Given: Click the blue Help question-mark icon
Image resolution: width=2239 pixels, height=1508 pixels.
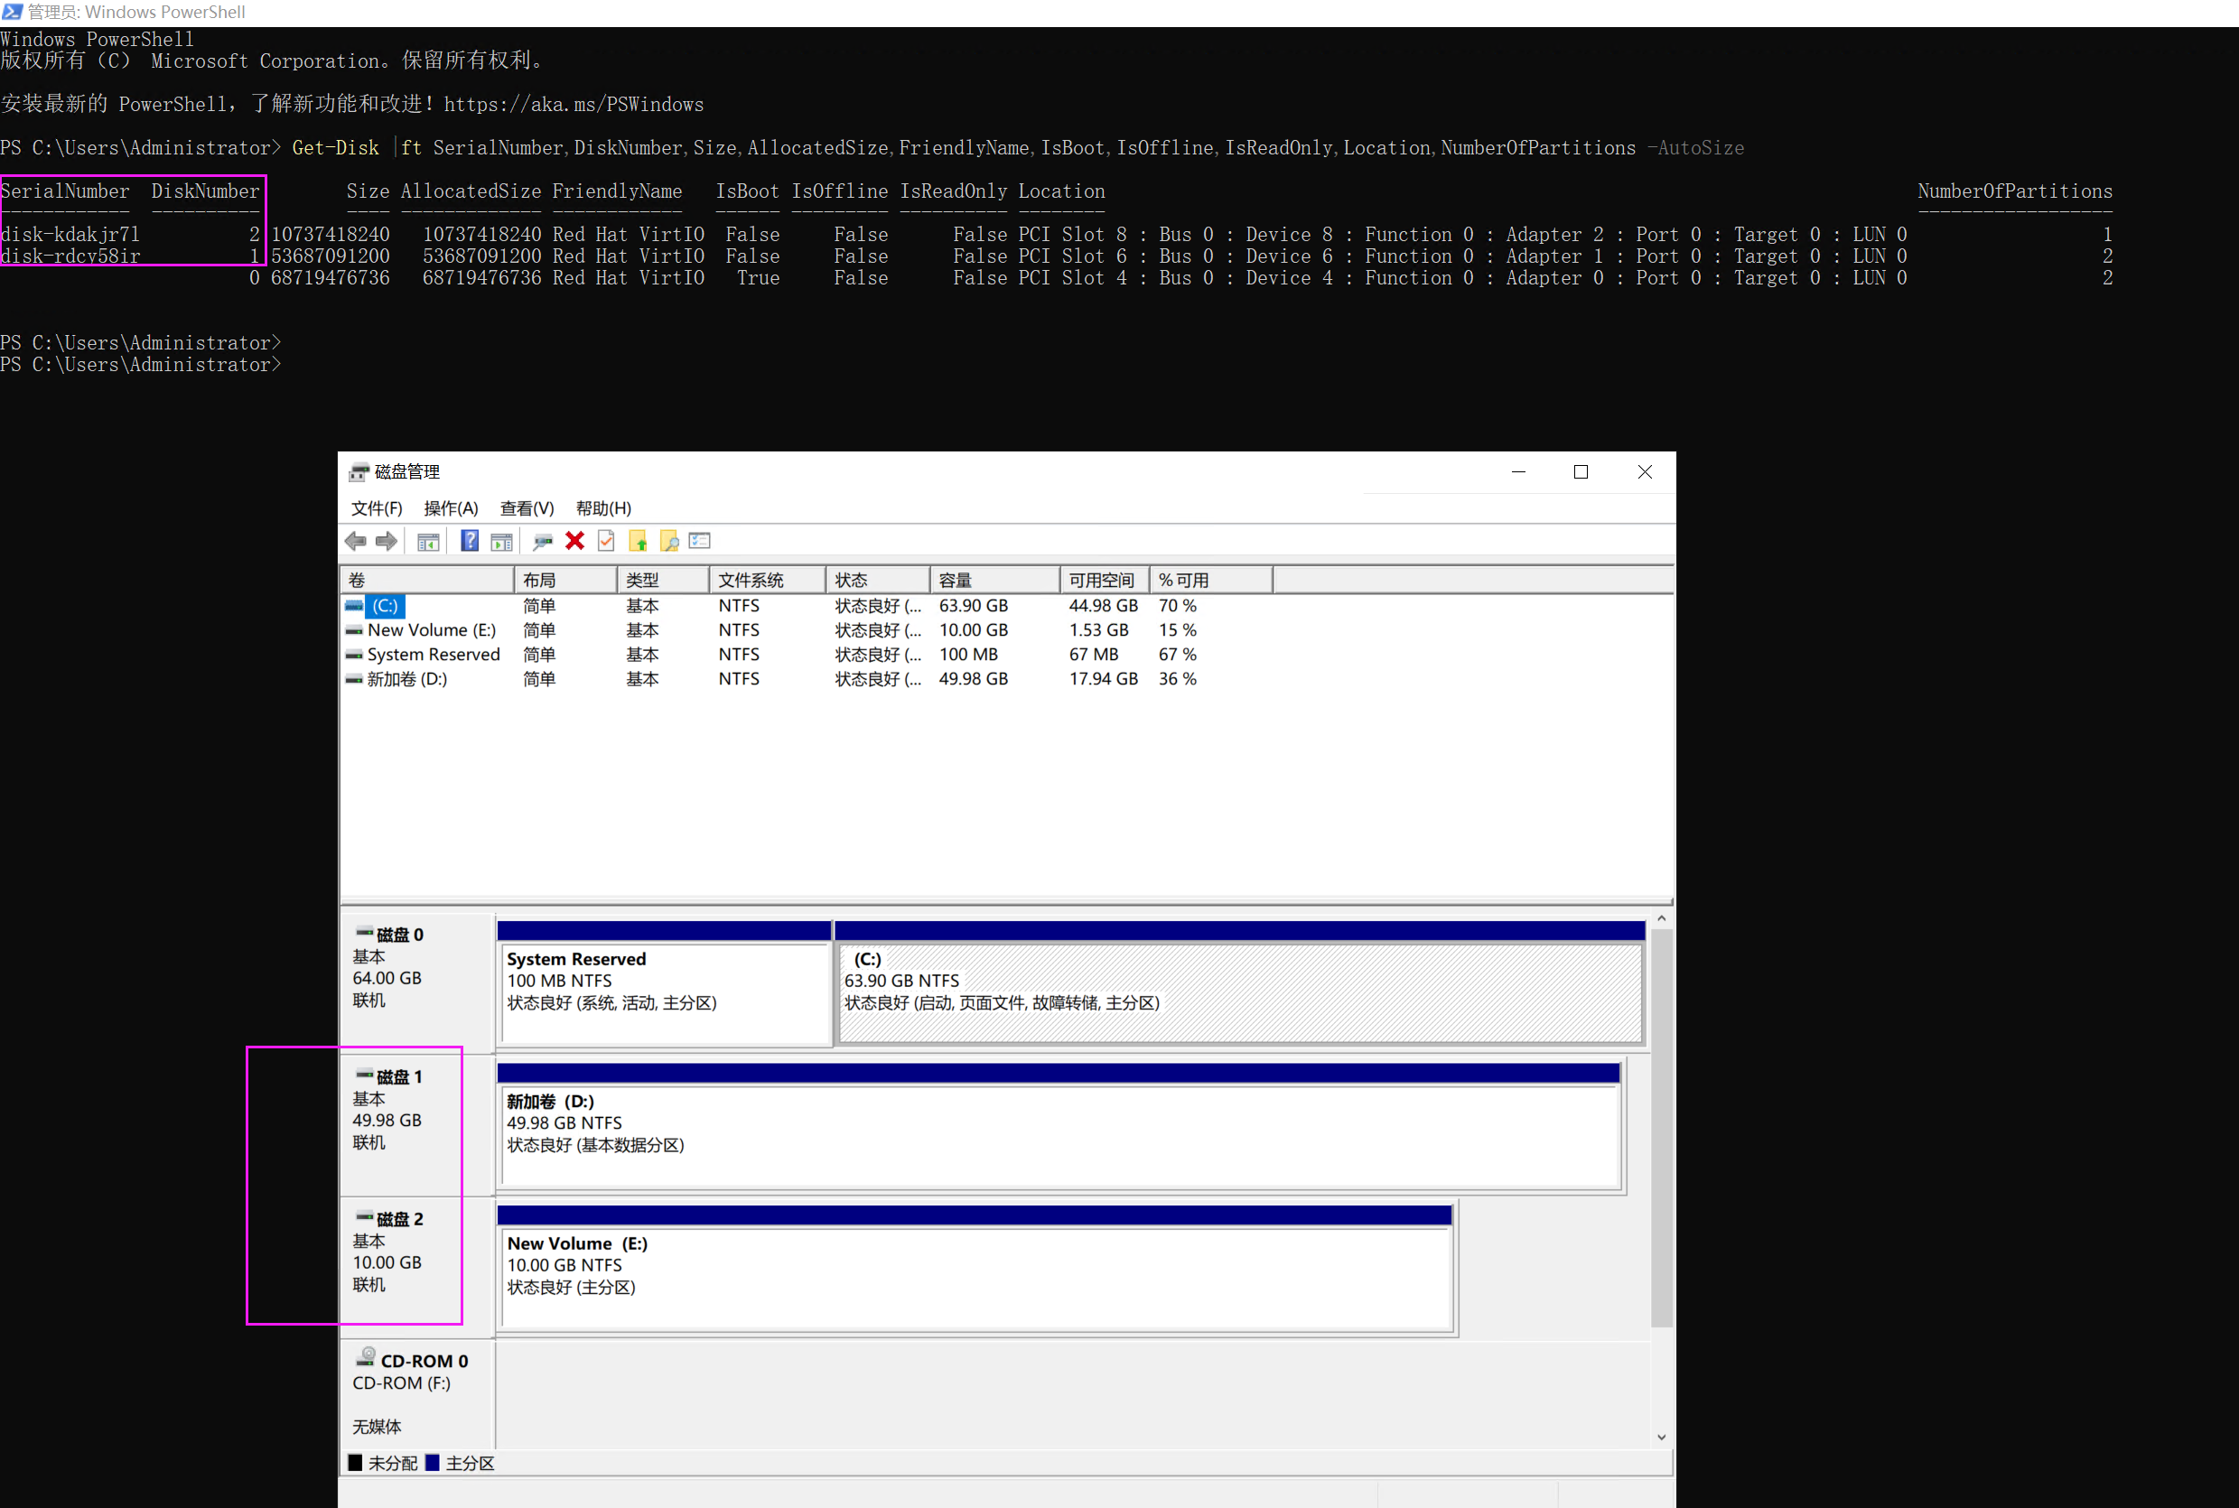Looking at the screenshot, I should (x=470, y=542).
